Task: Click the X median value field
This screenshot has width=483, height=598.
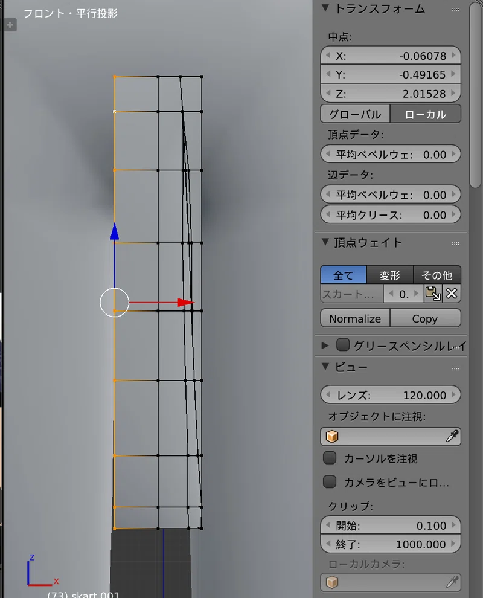Action: 391,56
